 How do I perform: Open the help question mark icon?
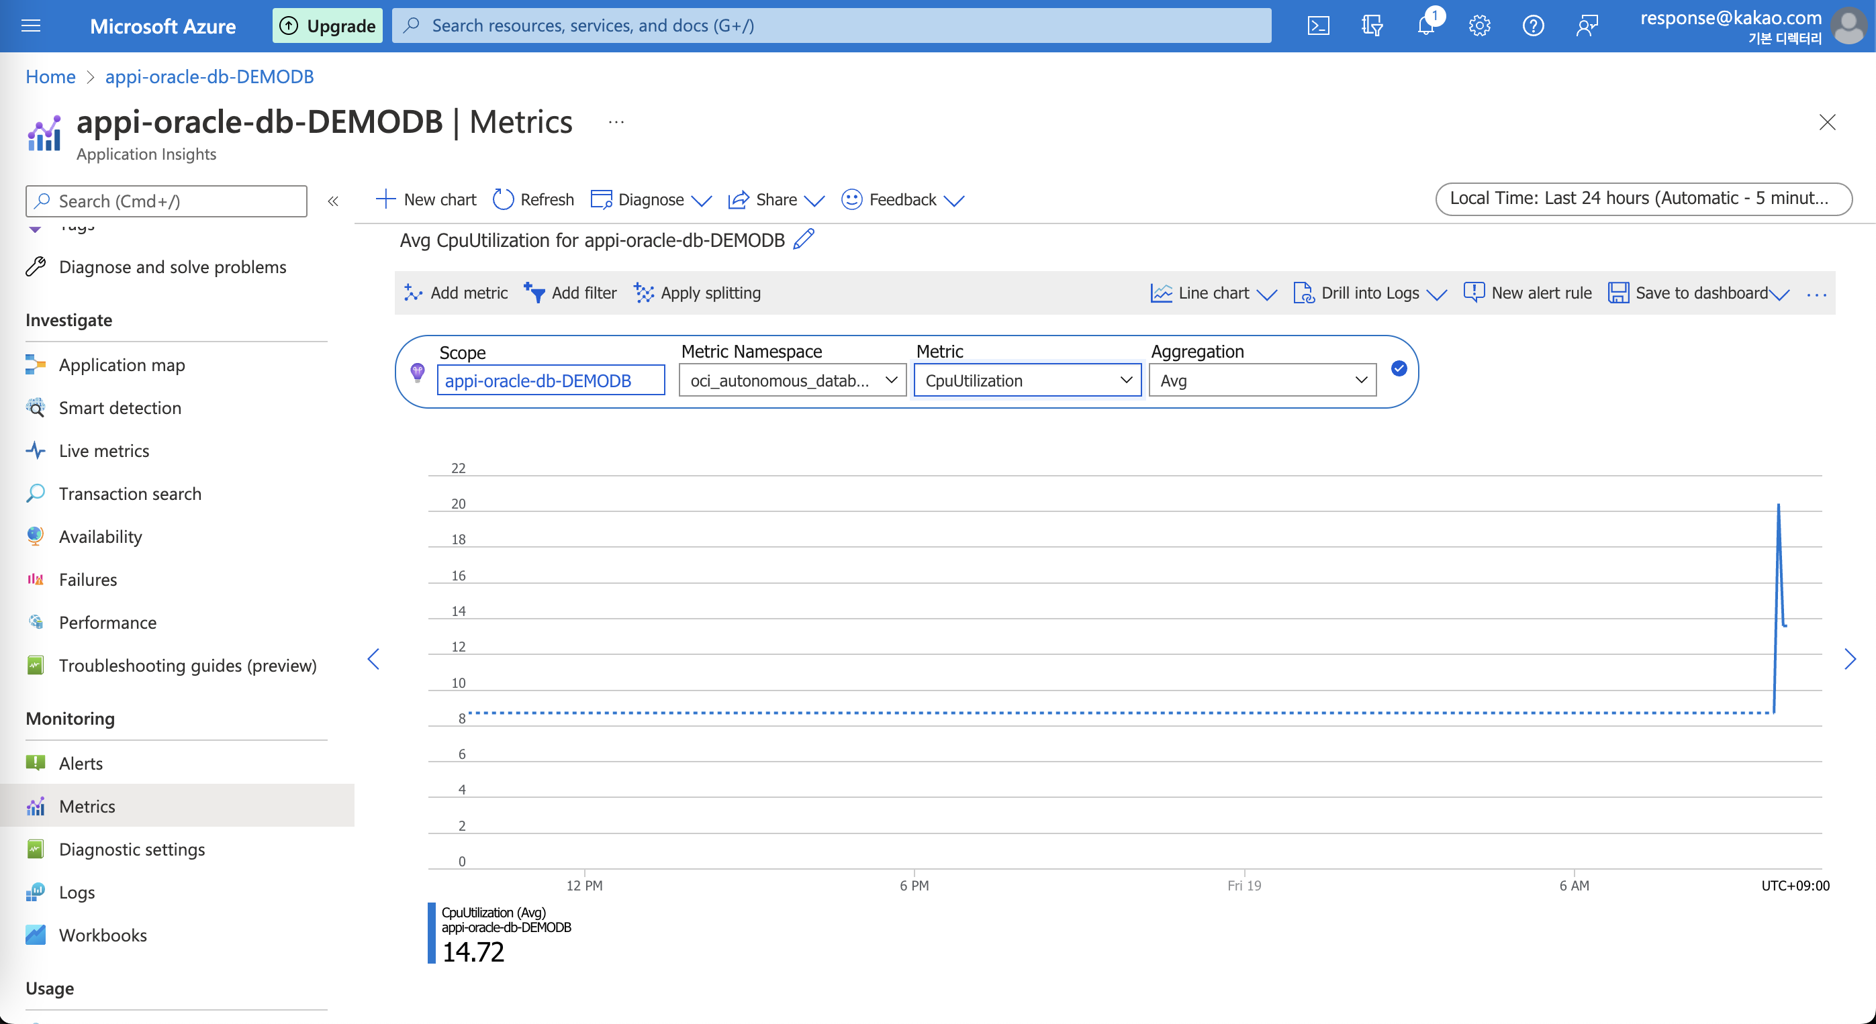click(x=1533, y=26)
